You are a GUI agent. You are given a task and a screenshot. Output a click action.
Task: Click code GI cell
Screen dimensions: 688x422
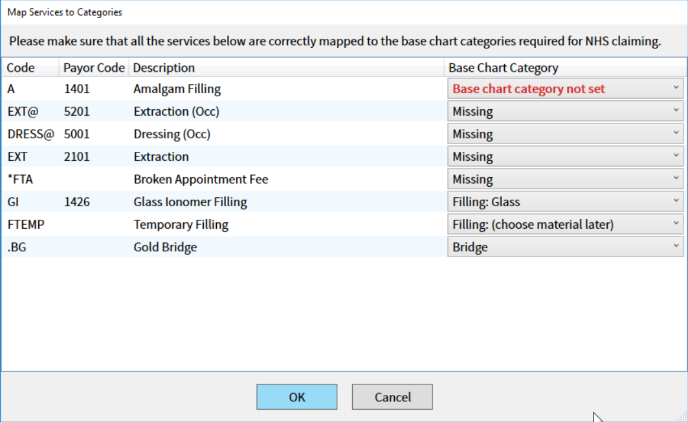pos(13,202)
